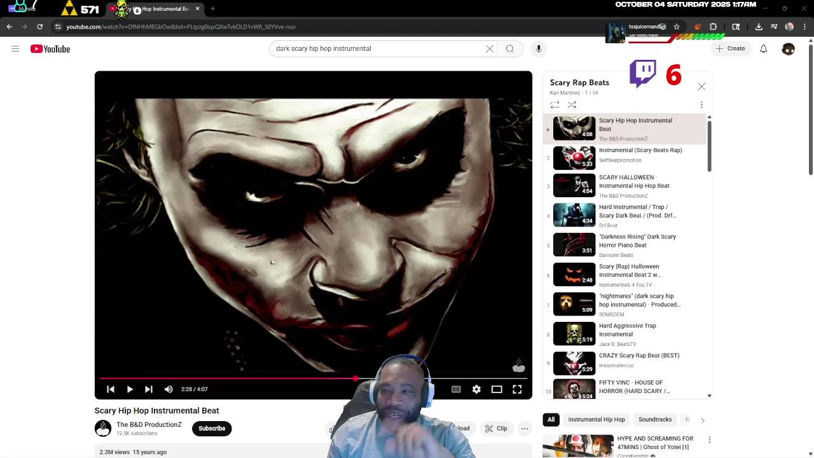Subscribe to The B&D ProductionZ
The width and height of the screenshot is (814, 458).
[x=212, y=429]
